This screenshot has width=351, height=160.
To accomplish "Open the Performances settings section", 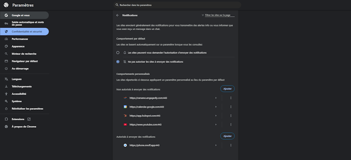I will tap(19, 39).
